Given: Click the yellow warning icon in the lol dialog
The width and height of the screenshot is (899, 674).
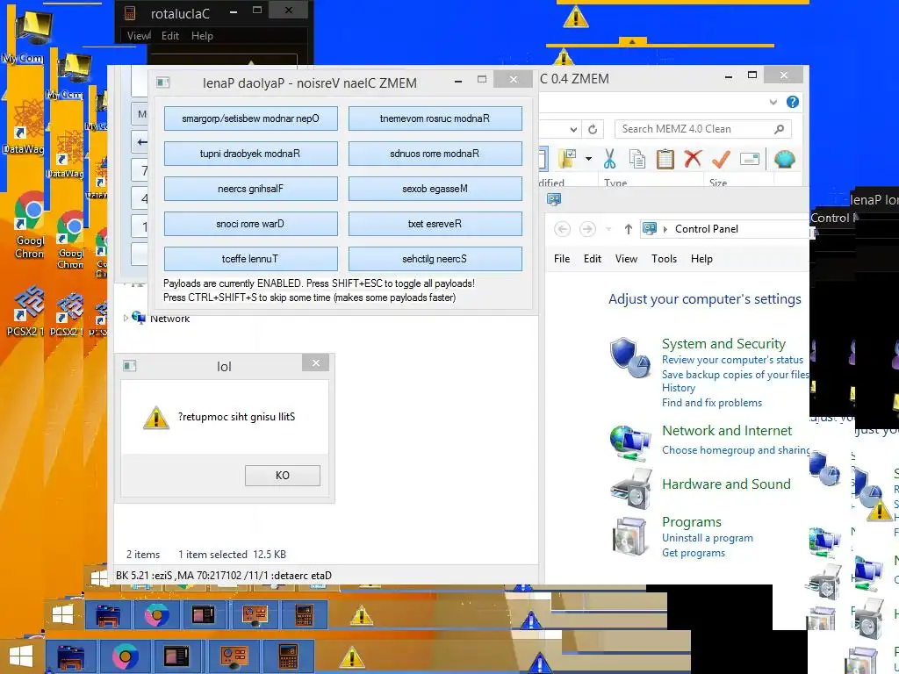Looking at the screenshot, I should point(156,418).
